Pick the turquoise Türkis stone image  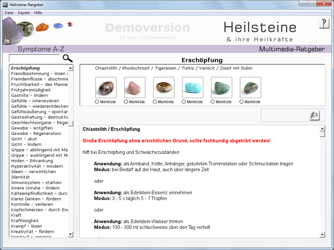tap(192, 87)
